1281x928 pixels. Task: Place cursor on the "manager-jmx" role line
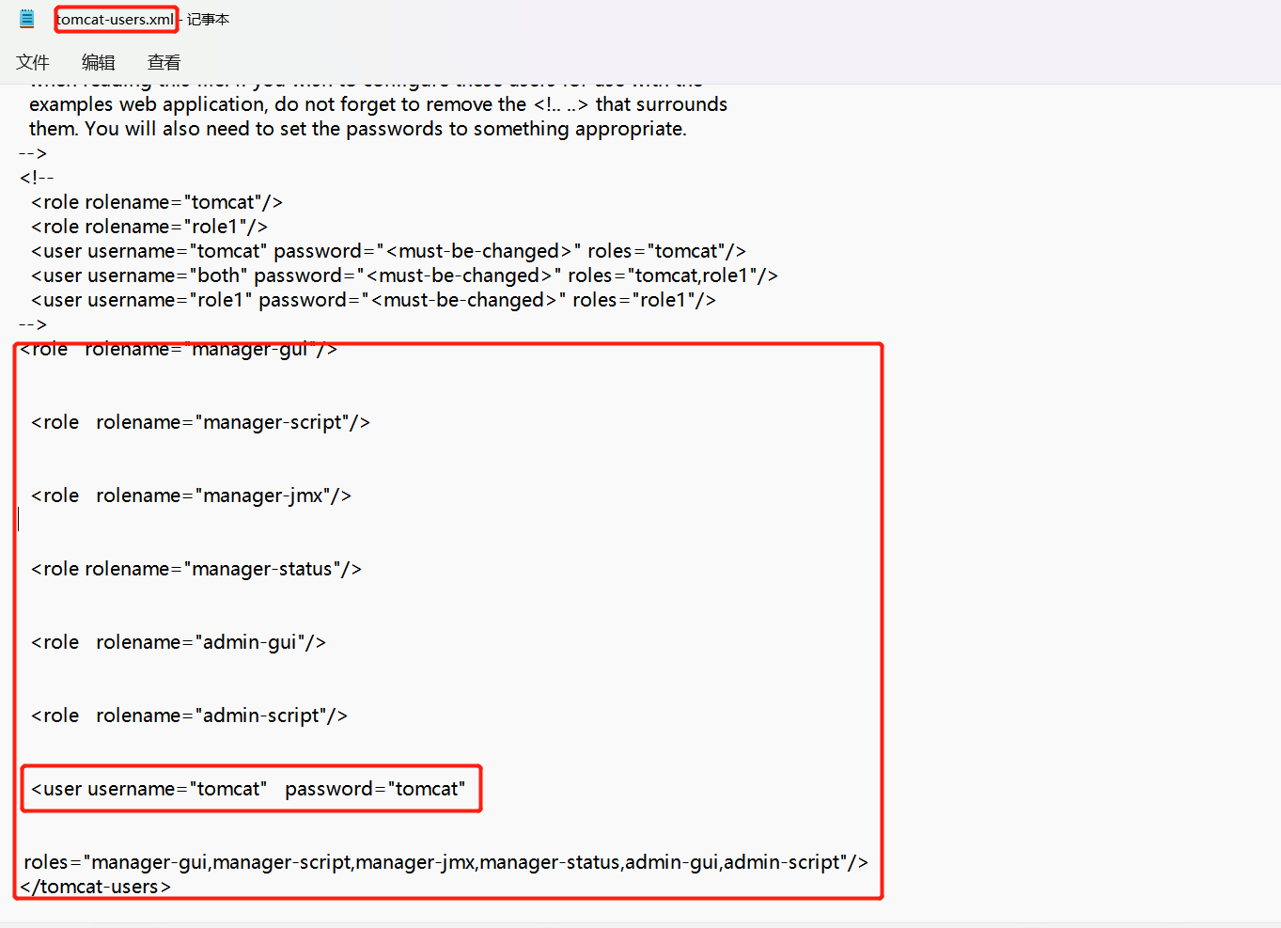click(x=191, y=495)
